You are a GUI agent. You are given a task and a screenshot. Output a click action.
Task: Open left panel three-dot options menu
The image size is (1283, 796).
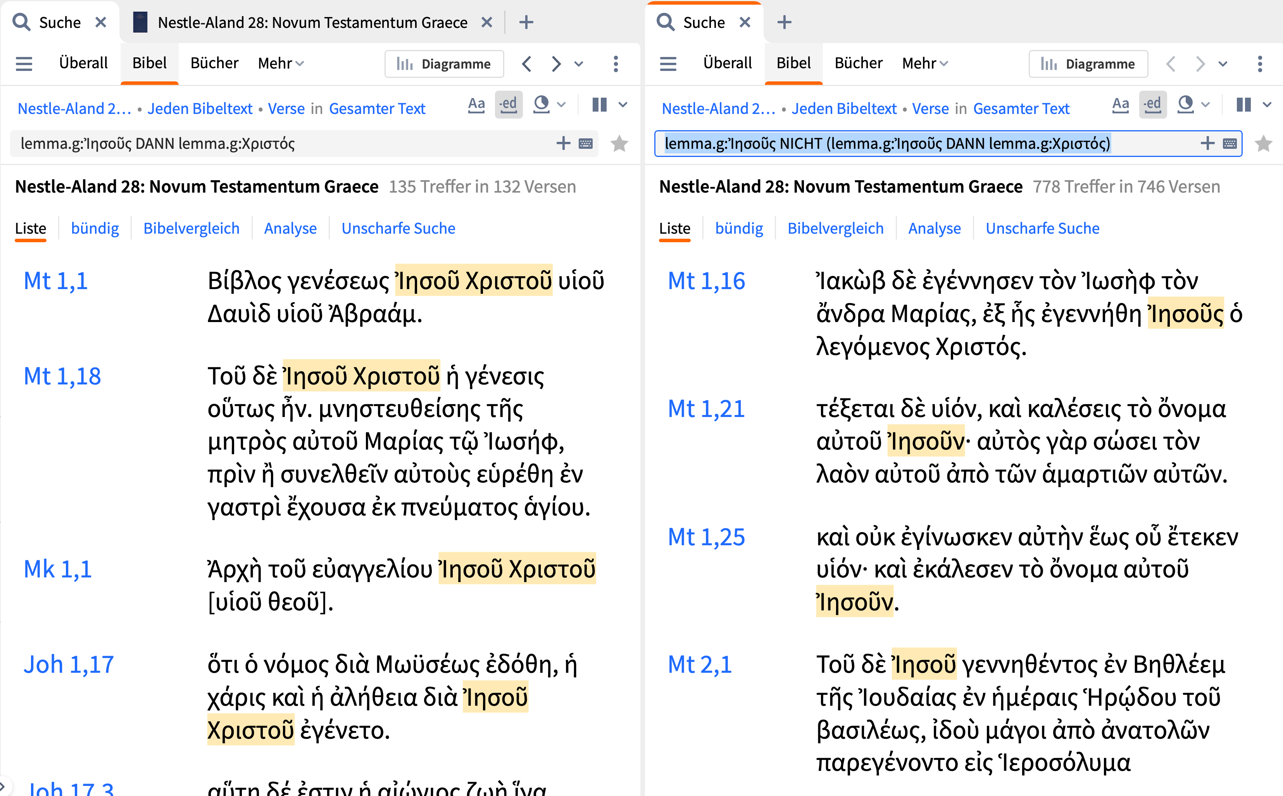(x=616, y=64)
